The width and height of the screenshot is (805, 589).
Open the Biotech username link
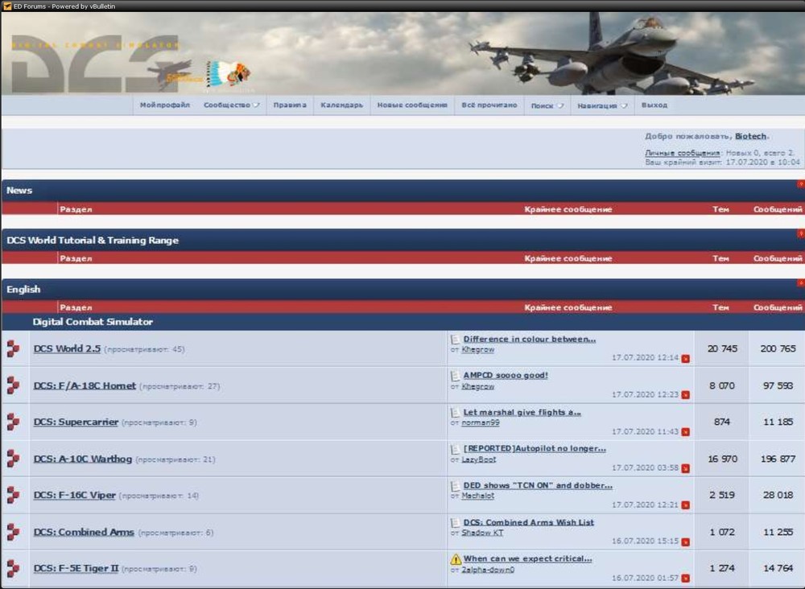coord(750,136)
